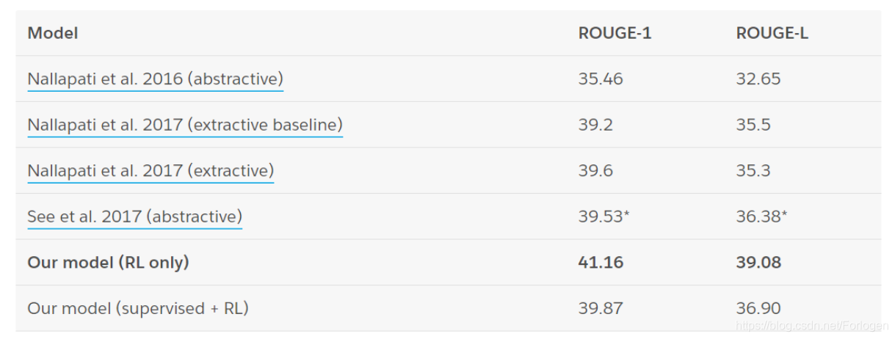Select the 35.3 ROUGE-L cell
895x339 pixels.
coord(753,171)
